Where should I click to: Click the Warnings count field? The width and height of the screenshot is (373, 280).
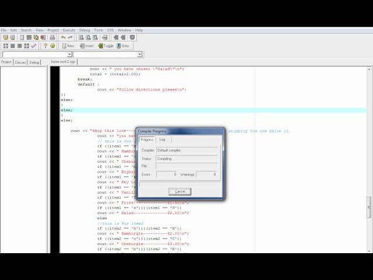(206, 174)
